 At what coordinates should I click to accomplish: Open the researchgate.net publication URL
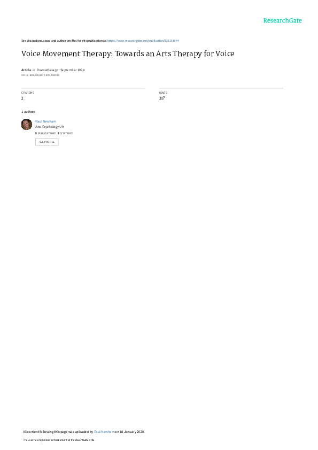[x=143, y=41]
